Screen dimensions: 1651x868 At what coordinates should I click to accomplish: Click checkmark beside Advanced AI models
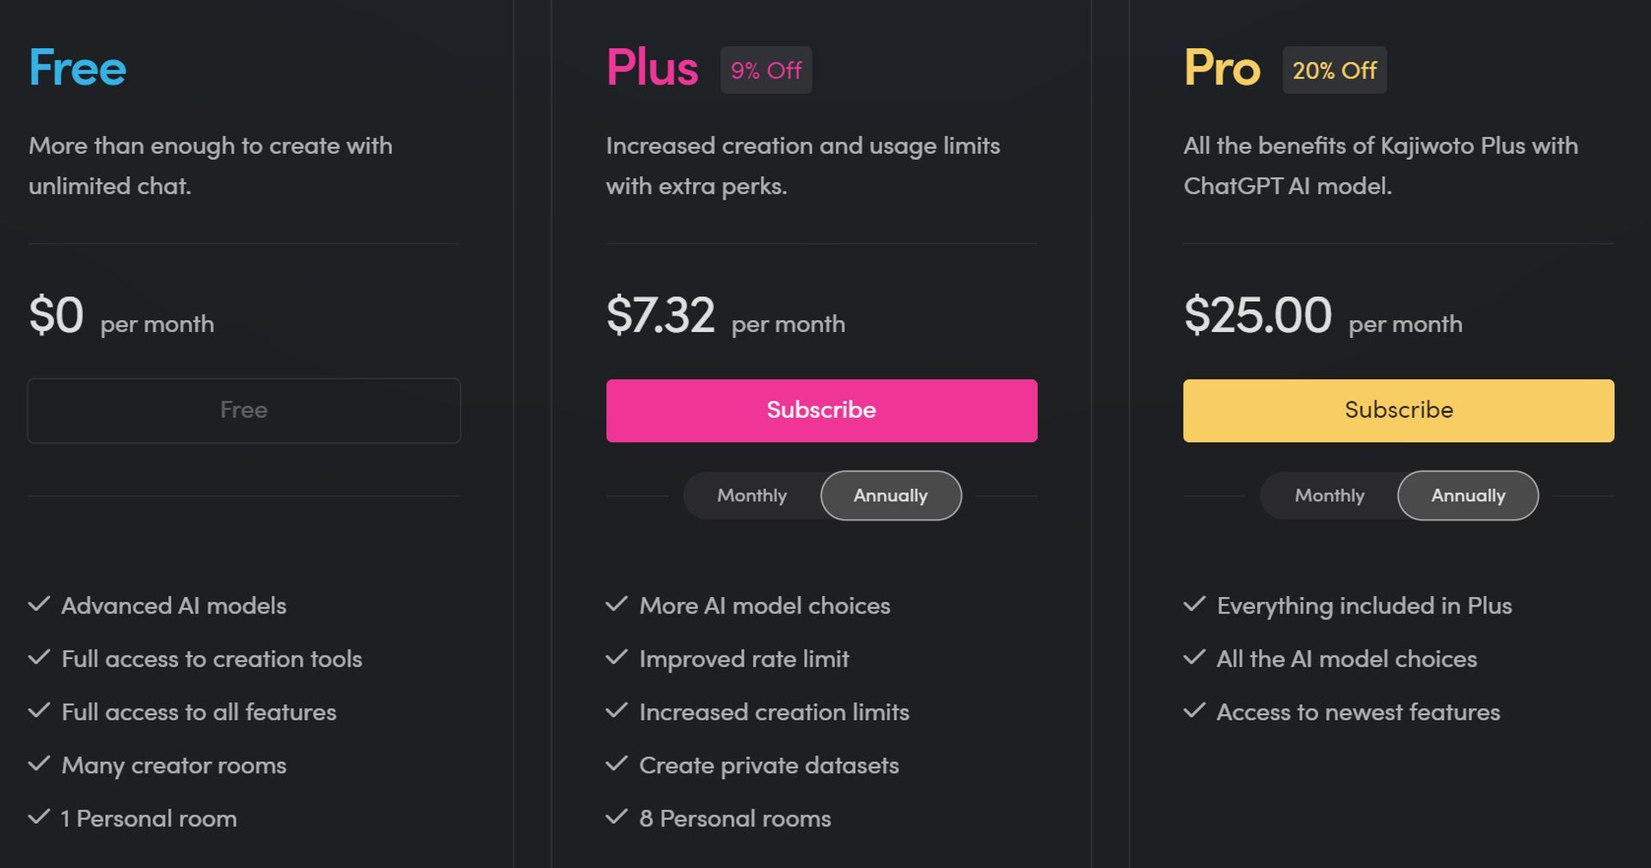tap(40, 604)
